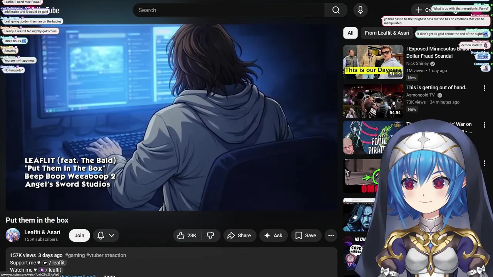Open Minnesota fraud scandal video thumbnail
The width and height of the screenshot is (493, 277).
[x=373, y=62]
